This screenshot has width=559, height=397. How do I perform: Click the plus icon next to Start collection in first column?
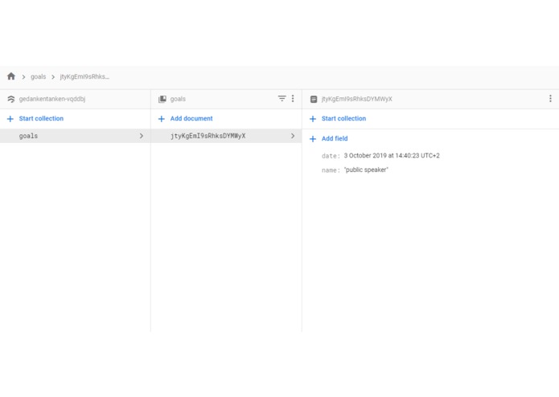coord(10,119)
